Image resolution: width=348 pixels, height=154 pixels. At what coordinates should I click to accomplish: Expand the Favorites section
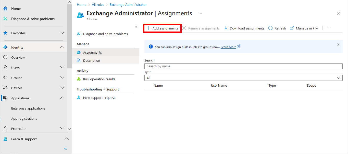click(62, 33)
